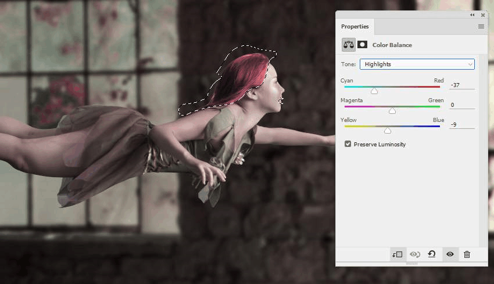494x284 pixels.
Task: Toggle adjustment layer visibility eye icon
Action: coord(450,254)
